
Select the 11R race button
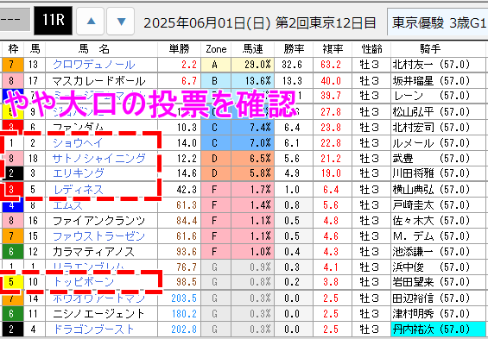click(54, 21)
